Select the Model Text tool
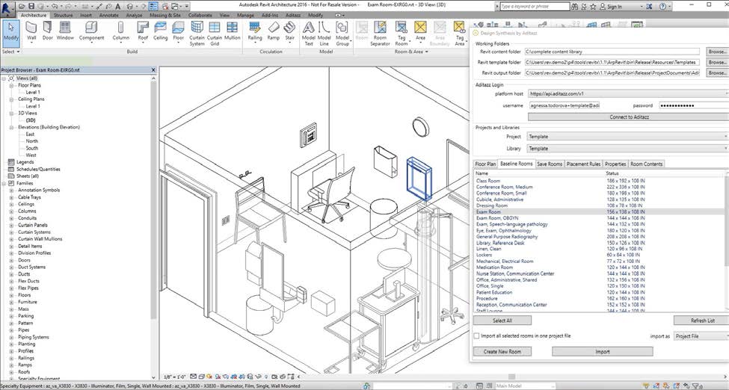The width and height of the screenshot is (729, 390). click(x=309, y=34)
